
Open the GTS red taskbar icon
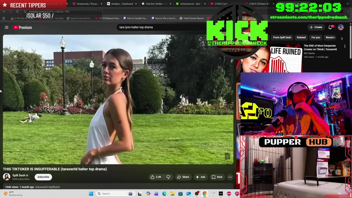click(x=229, y=194)
